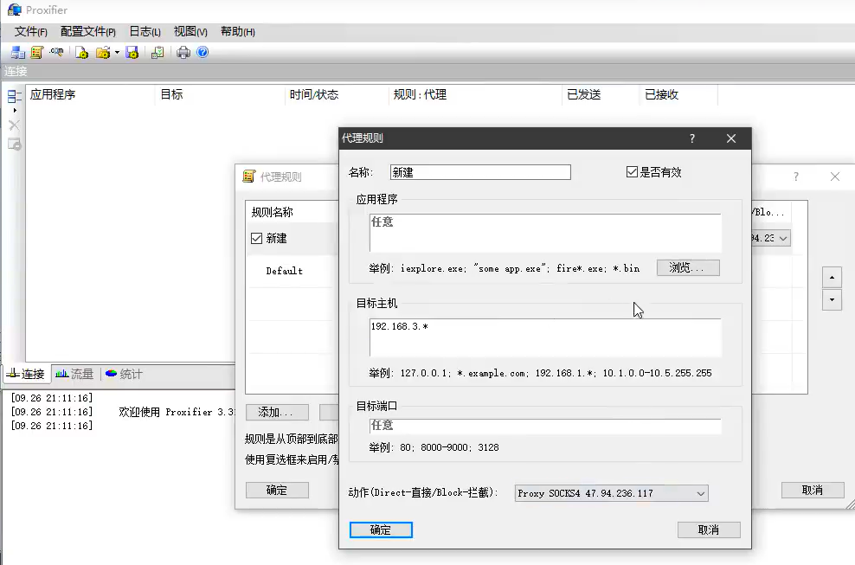Click the move rule up arrow button

pos(831,278)
